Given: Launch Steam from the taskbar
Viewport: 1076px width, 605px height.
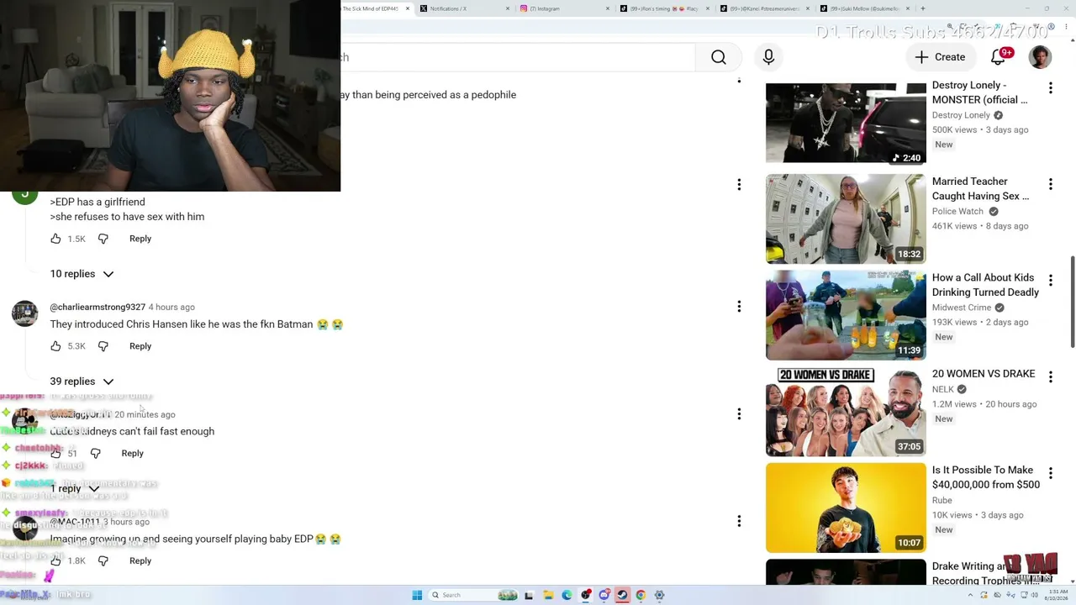Looking at the screenshot, I should click(x=622, y=595).
